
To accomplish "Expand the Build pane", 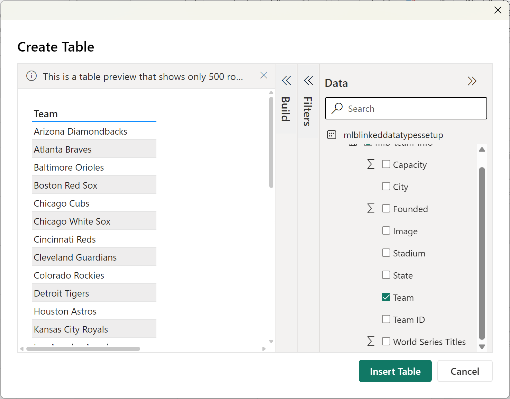I will pos(286,81).
